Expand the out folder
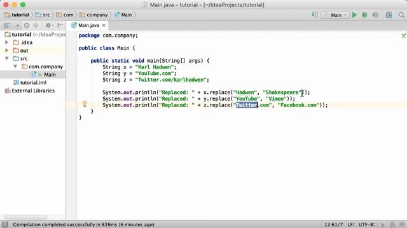407x228 pixels. coord(7,50)
